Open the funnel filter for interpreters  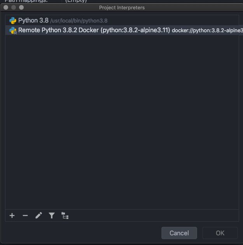point(52,215)
